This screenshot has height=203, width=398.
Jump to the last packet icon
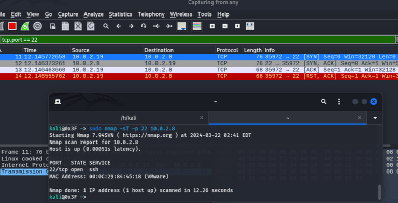169,26
